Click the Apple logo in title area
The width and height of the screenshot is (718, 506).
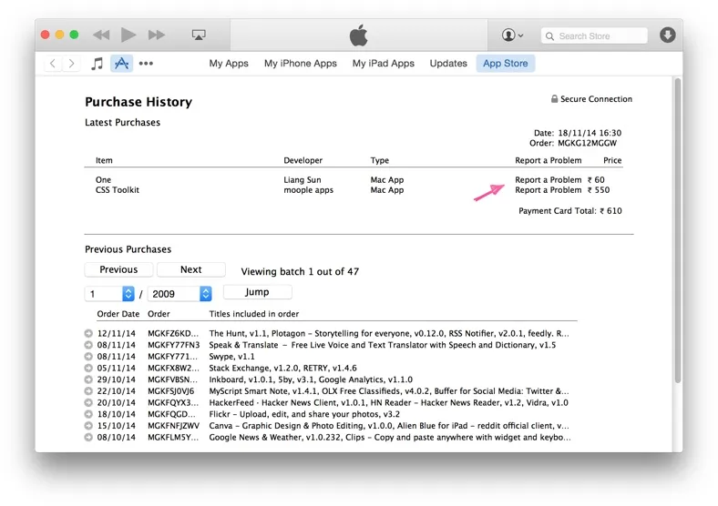[x=358, y=35]
